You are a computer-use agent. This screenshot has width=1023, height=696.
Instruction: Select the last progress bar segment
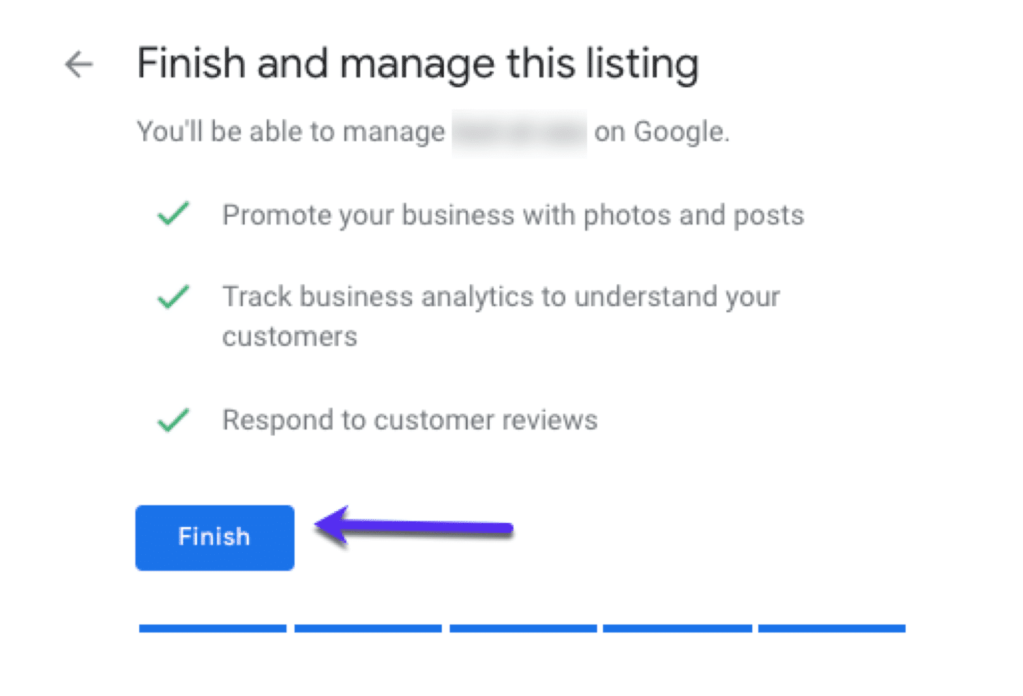(x=831, y=629)
